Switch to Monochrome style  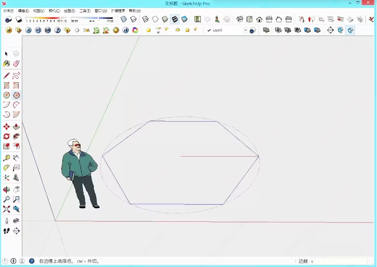click(184, 19)
